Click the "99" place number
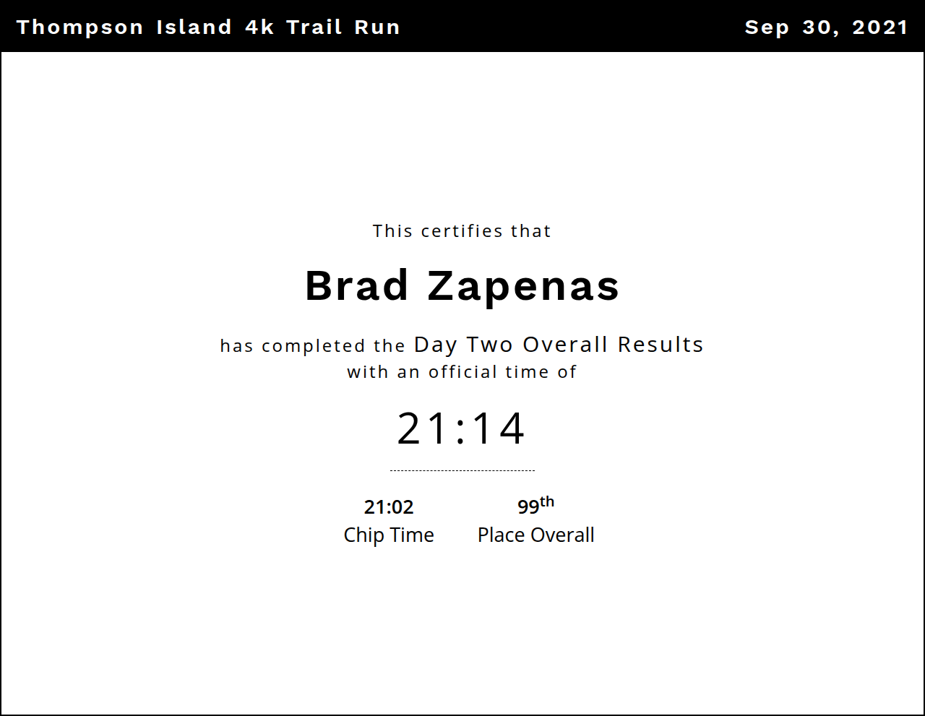Screen dimensions: 925x716 (x=528, y=507)
